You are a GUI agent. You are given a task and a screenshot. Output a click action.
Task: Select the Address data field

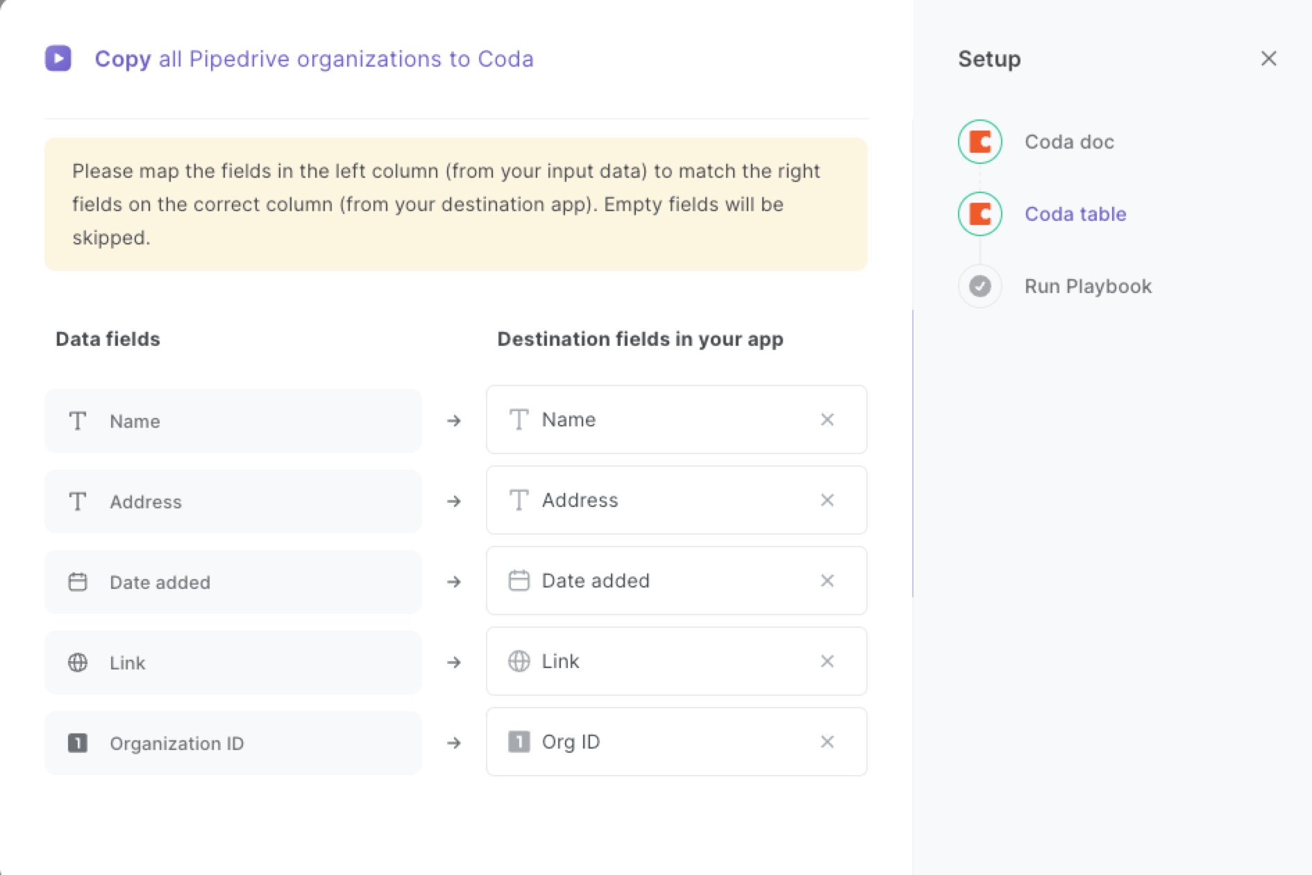tap(233, 501)
